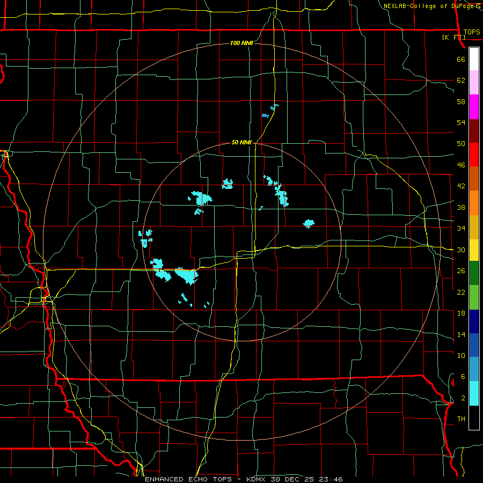
Task: Click the legend value 66
Action: 461,59
